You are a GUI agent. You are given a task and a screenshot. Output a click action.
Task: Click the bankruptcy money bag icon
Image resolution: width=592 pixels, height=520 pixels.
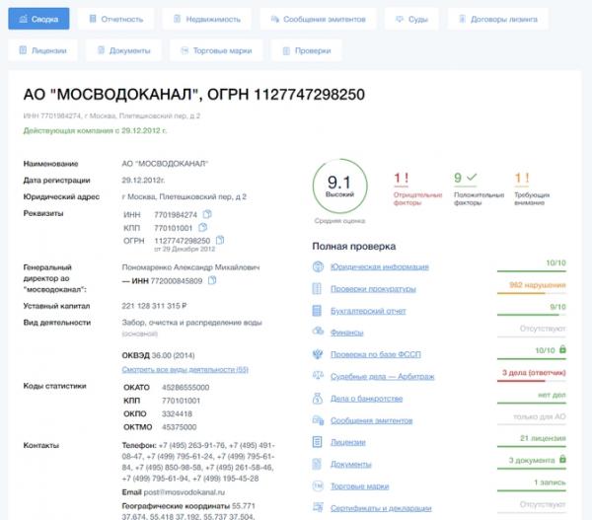(x=318, y=398)
